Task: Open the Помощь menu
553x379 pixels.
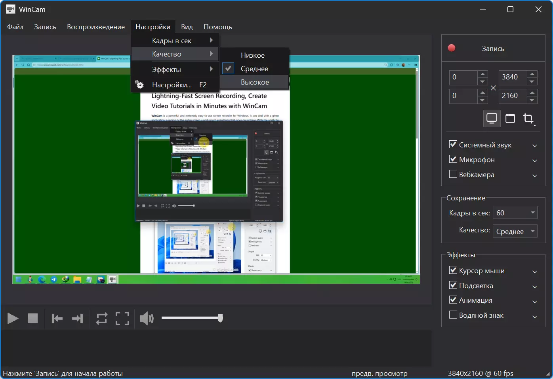Action: [218, 27]
